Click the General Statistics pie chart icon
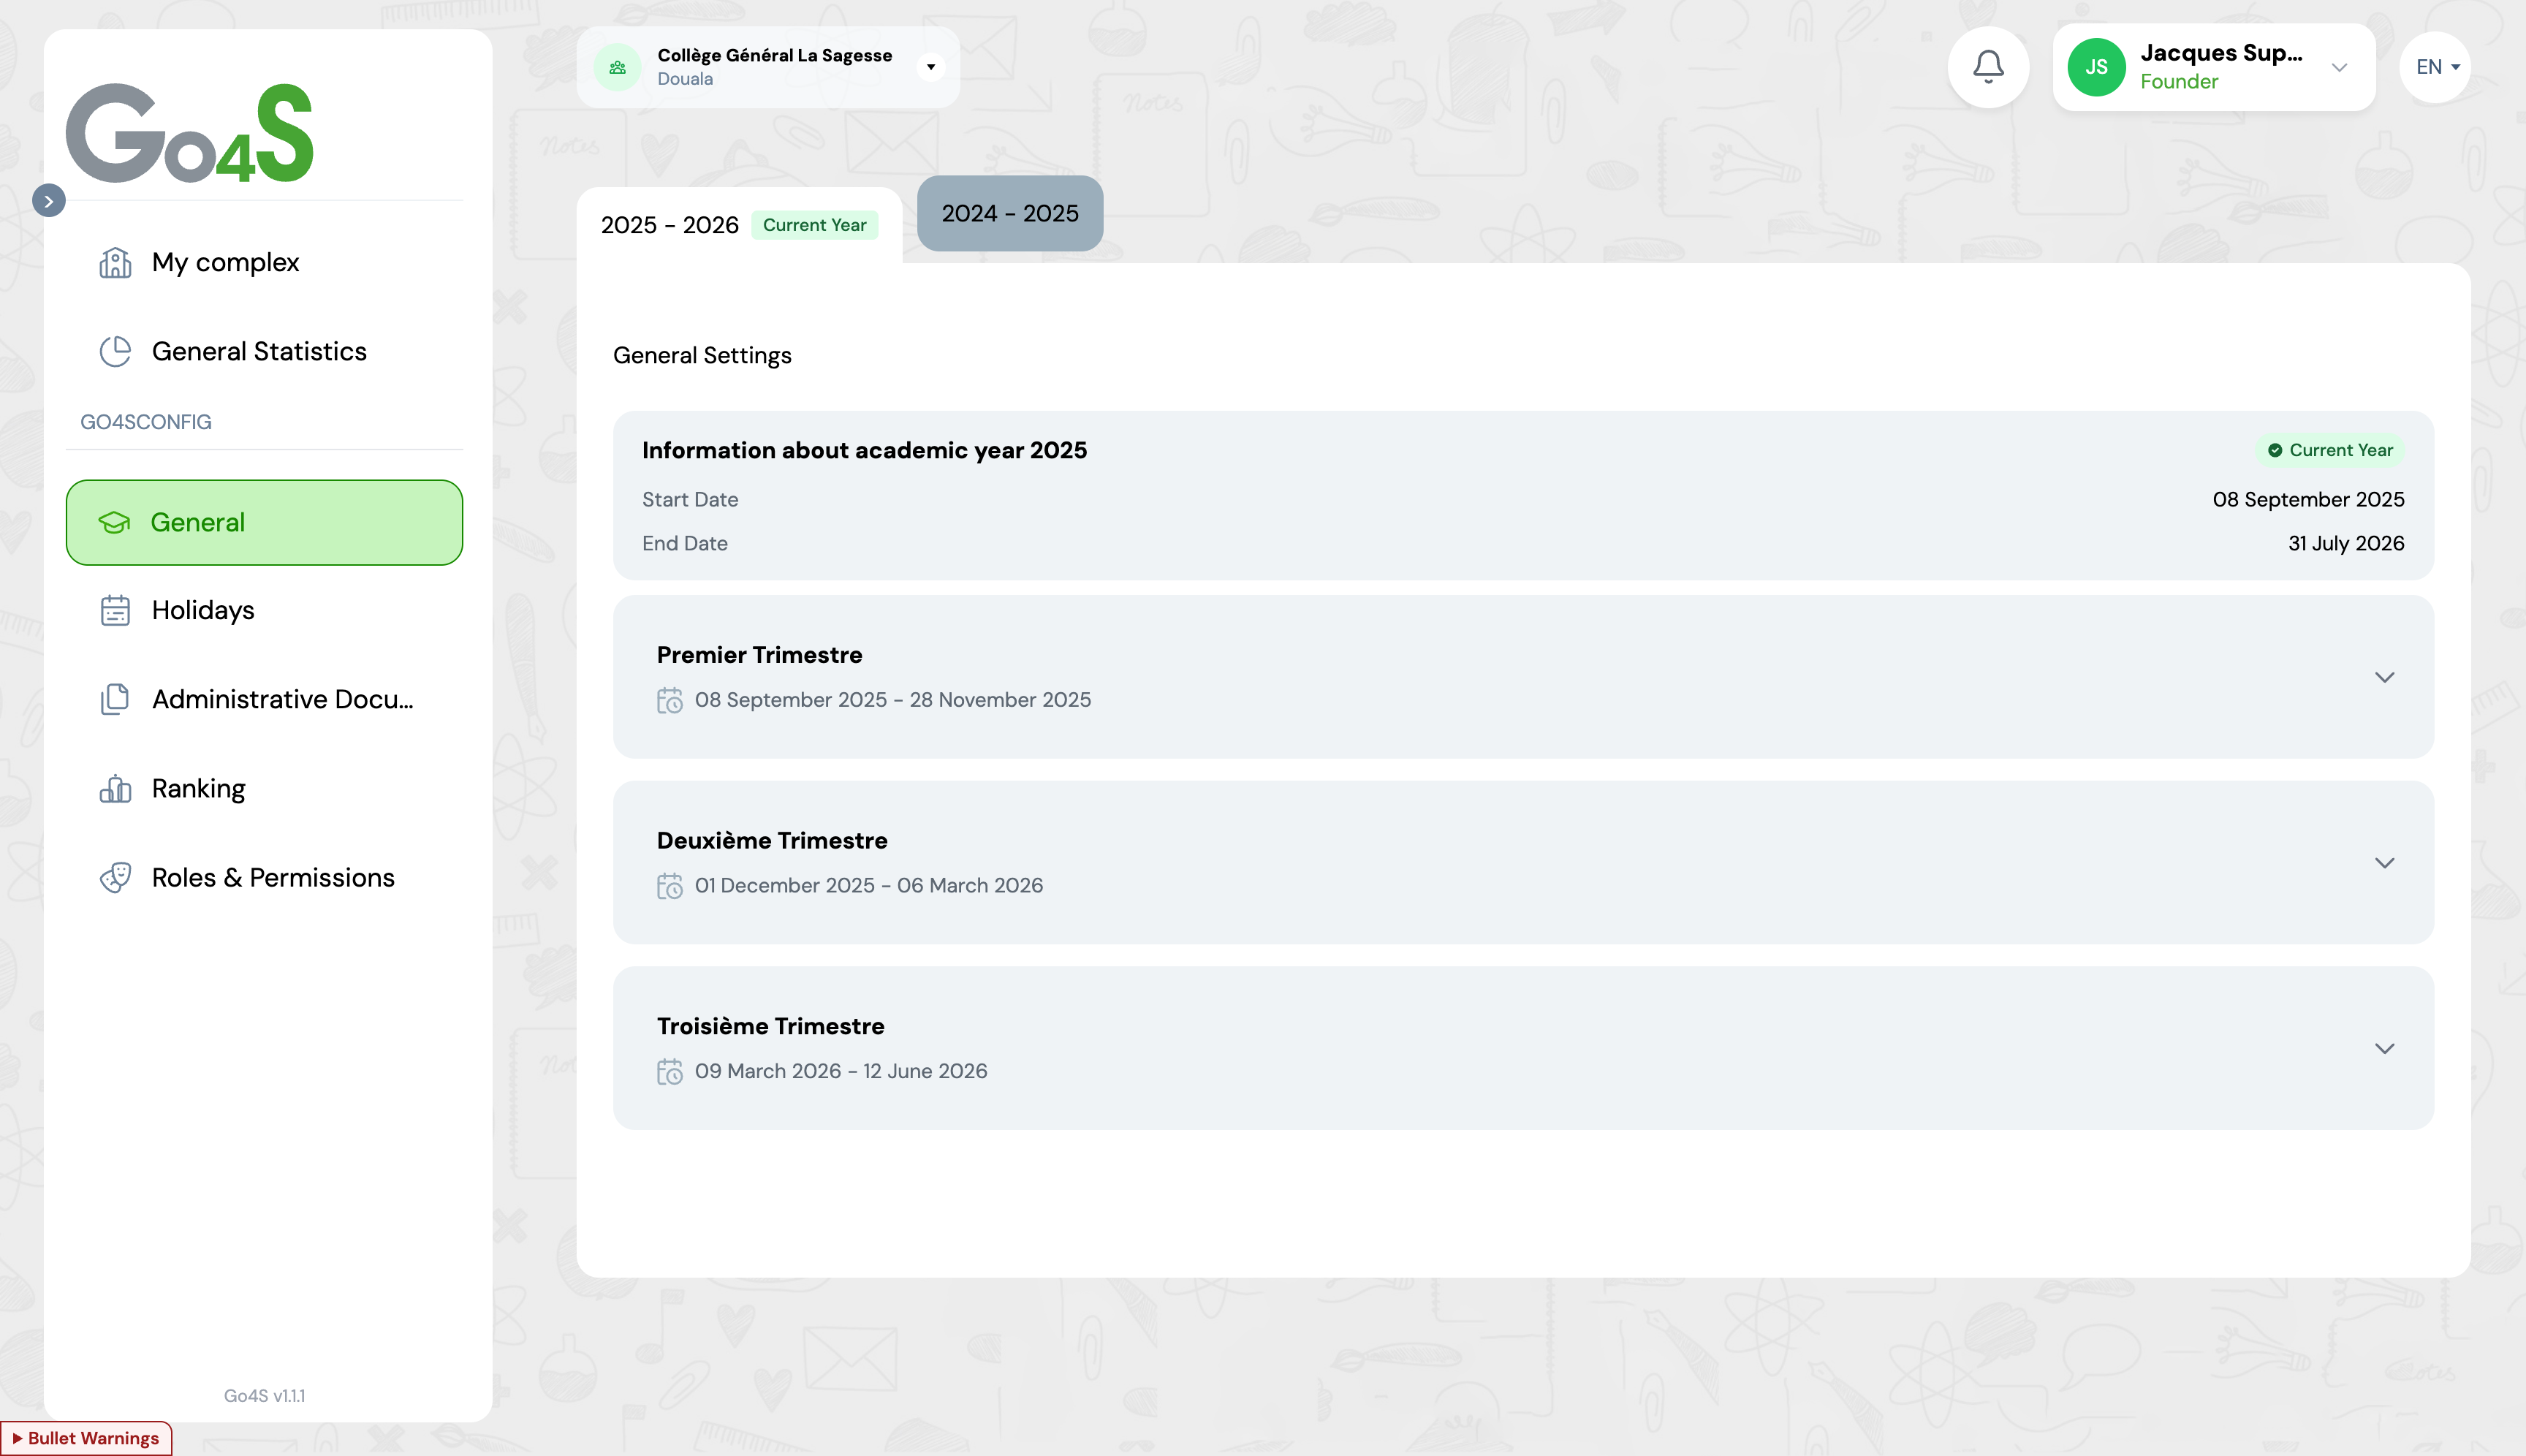The width and height of the screenshot is (2526, 1456). [115, 351]
